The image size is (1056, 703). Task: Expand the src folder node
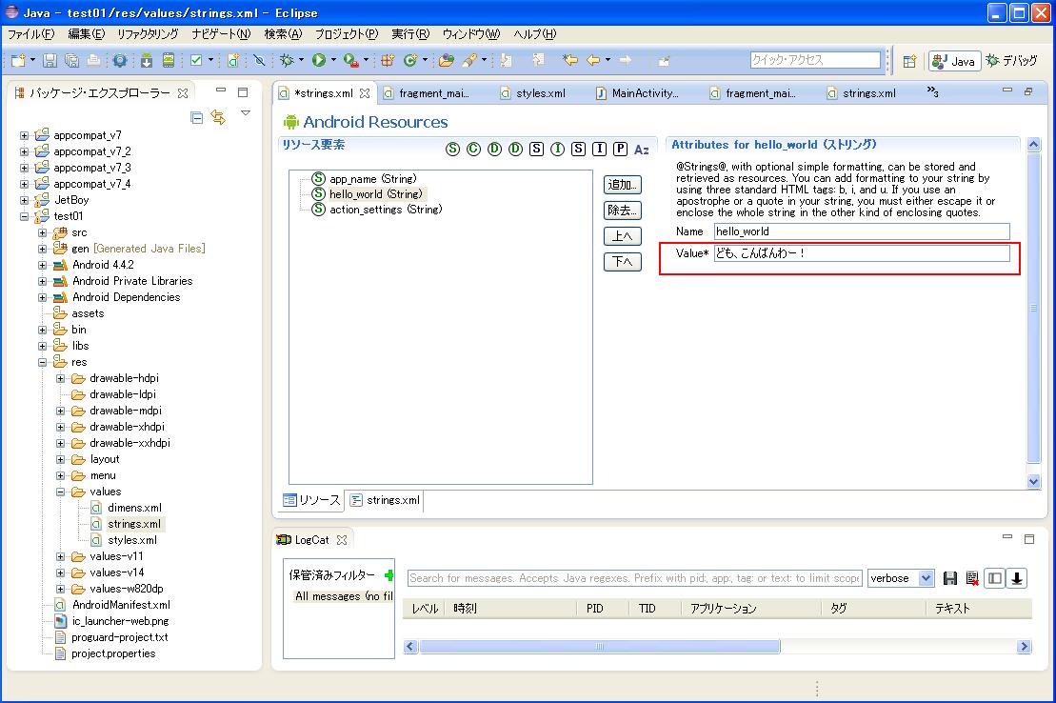point(43,232)
